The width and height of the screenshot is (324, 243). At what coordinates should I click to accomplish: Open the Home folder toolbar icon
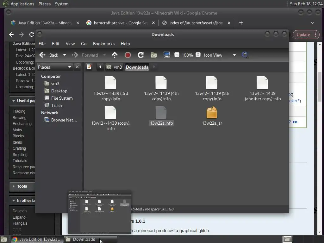tap(153, 55)
